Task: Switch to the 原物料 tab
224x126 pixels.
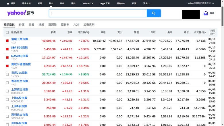Action: 65,25
